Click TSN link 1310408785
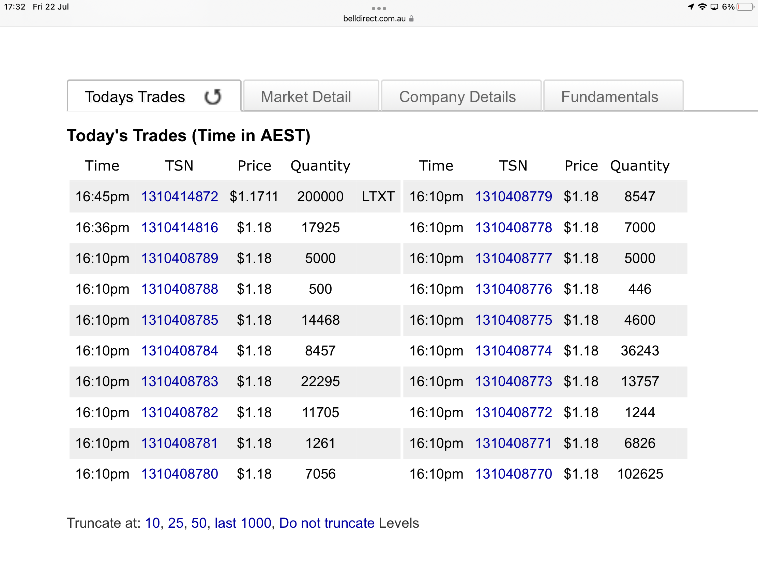 pyautogui.click(x=180, y=320)
